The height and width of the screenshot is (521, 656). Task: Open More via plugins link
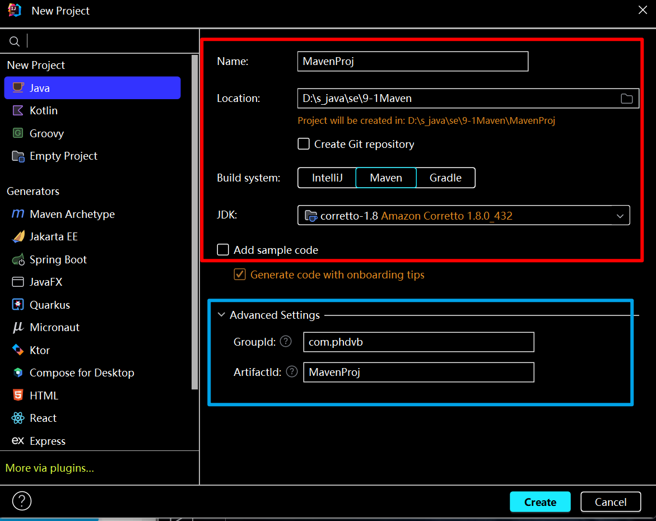(49, 468)
